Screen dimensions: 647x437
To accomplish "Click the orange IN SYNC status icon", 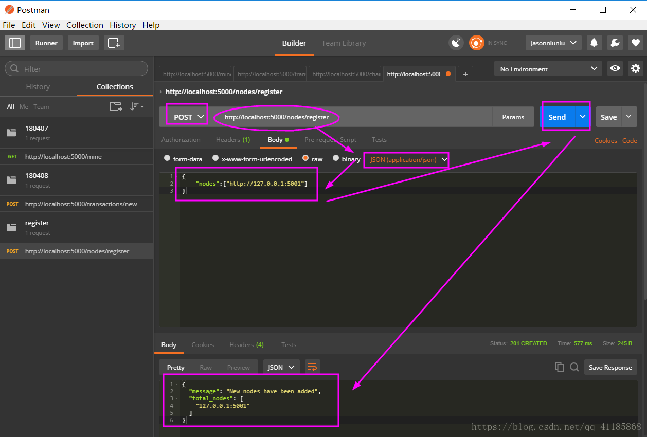I will [x=476, y=43].
